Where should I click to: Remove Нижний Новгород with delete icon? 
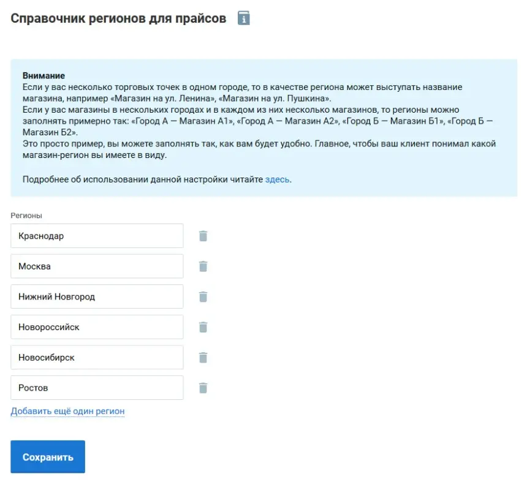tap(203, 296)
